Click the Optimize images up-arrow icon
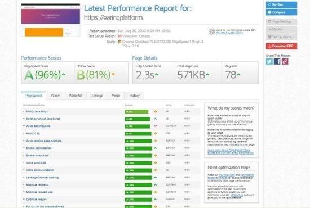 click(x=156, y=200)
